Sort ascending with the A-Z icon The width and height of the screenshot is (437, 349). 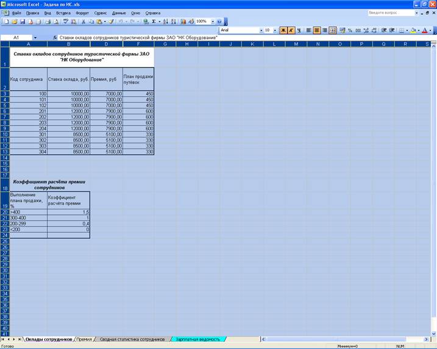[165, 21]
